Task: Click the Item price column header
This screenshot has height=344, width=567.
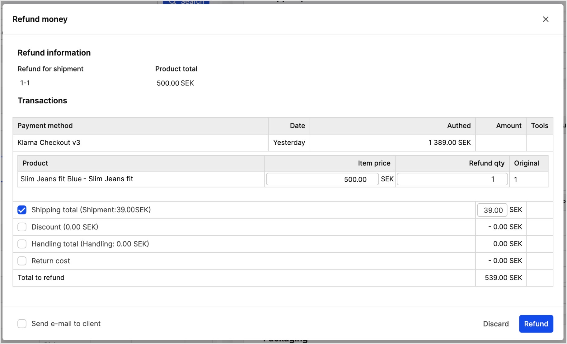Action: [x=374, y=163]
